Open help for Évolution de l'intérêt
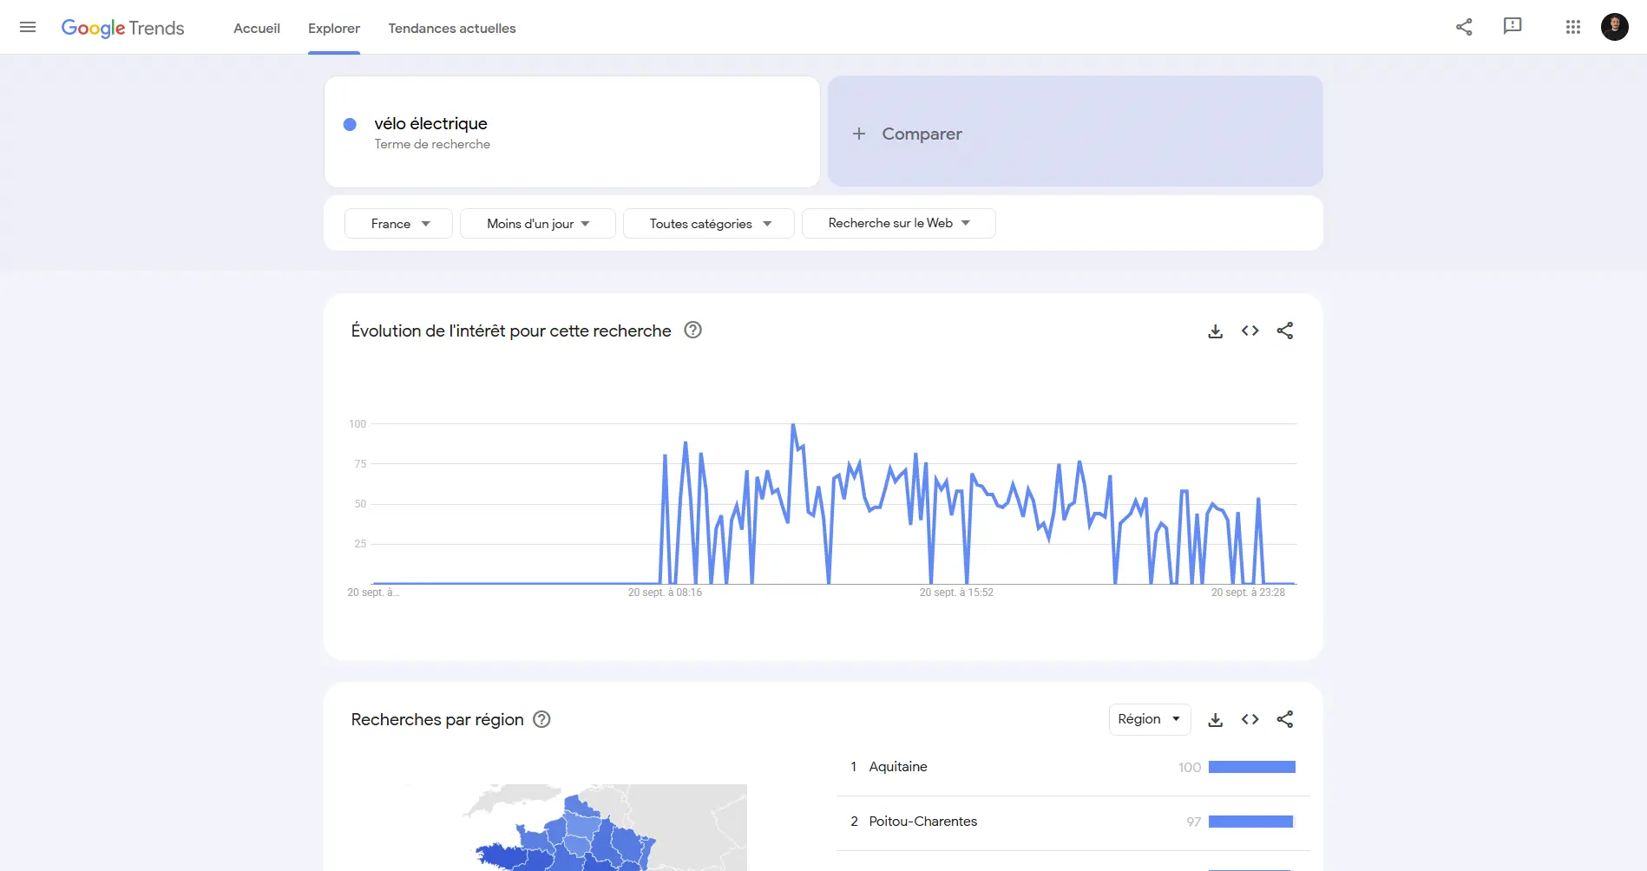1647x871 pixels. [692, 331]
